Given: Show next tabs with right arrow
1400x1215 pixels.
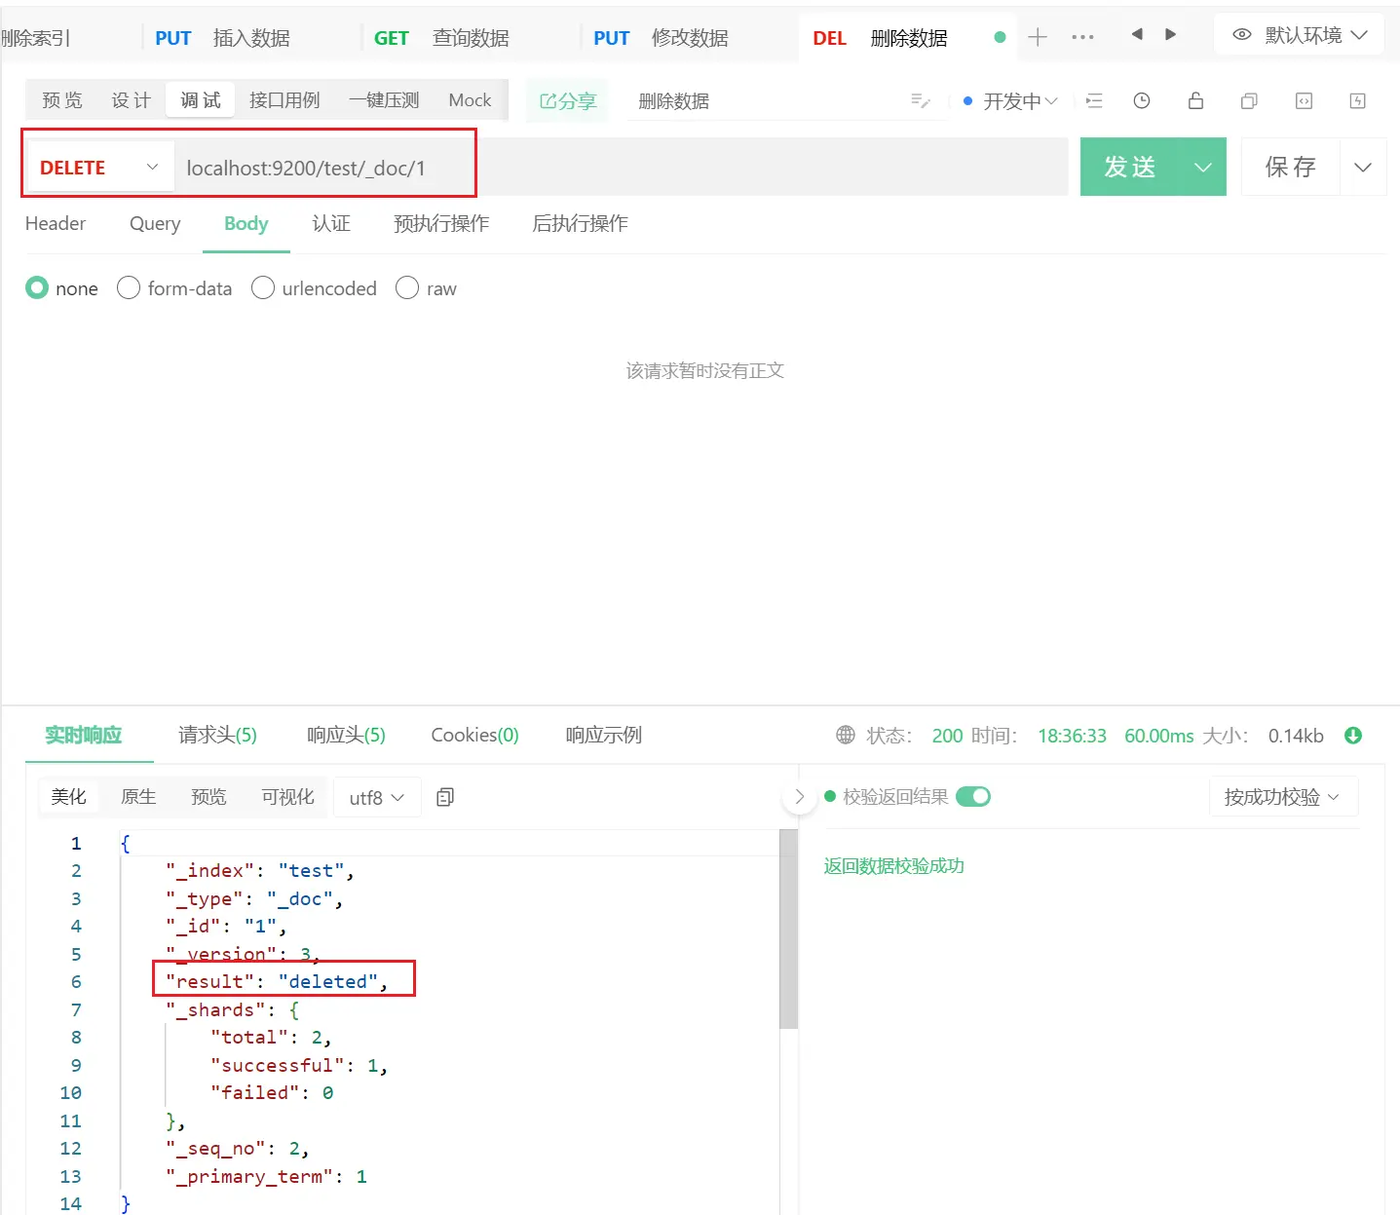Looking at the screenshot, I should [1170, 34].
